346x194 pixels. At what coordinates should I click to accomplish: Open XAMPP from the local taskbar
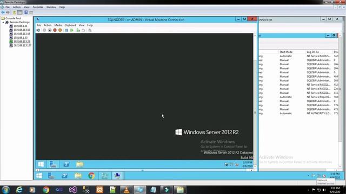[x=99, y=190]
